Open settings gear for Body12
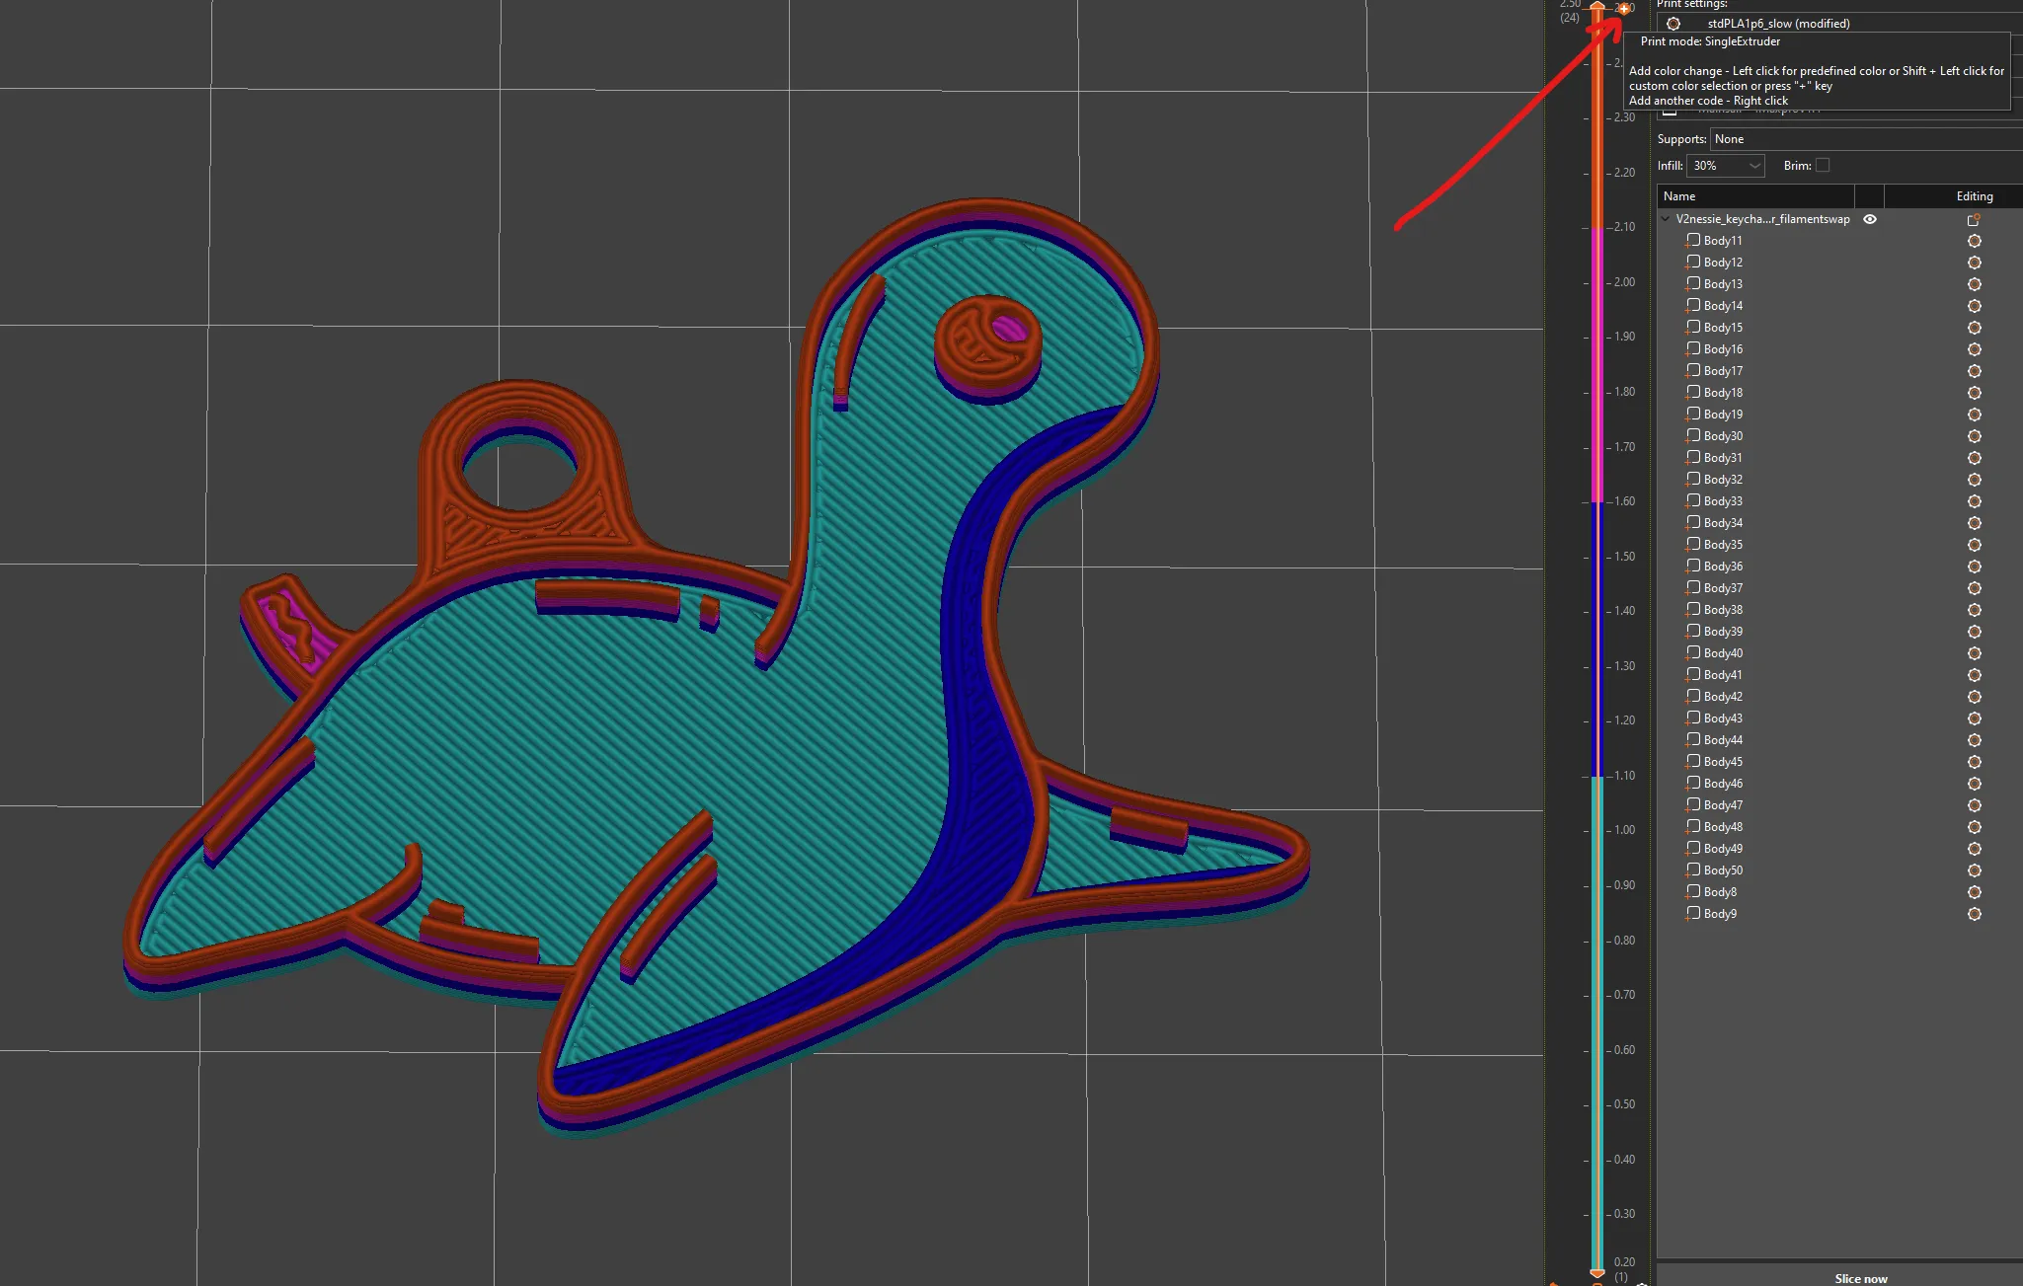This screenshot has width=2023, height=1286. pyautogui.click(x=1975, y=263)
